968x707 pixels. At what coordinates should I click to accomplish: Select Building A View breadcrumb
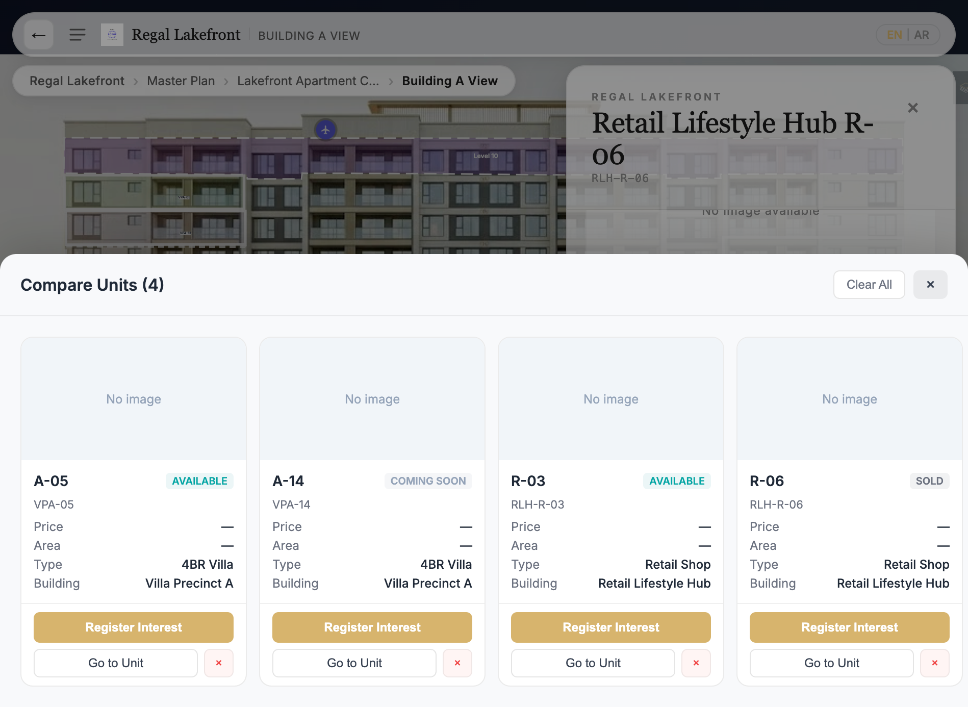tap(450, 81)
